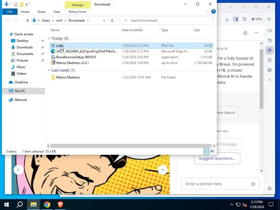This screenshot has height=210, width=280.
Task: Open OneDrive in the navigation pane
Action: [21, 82]
